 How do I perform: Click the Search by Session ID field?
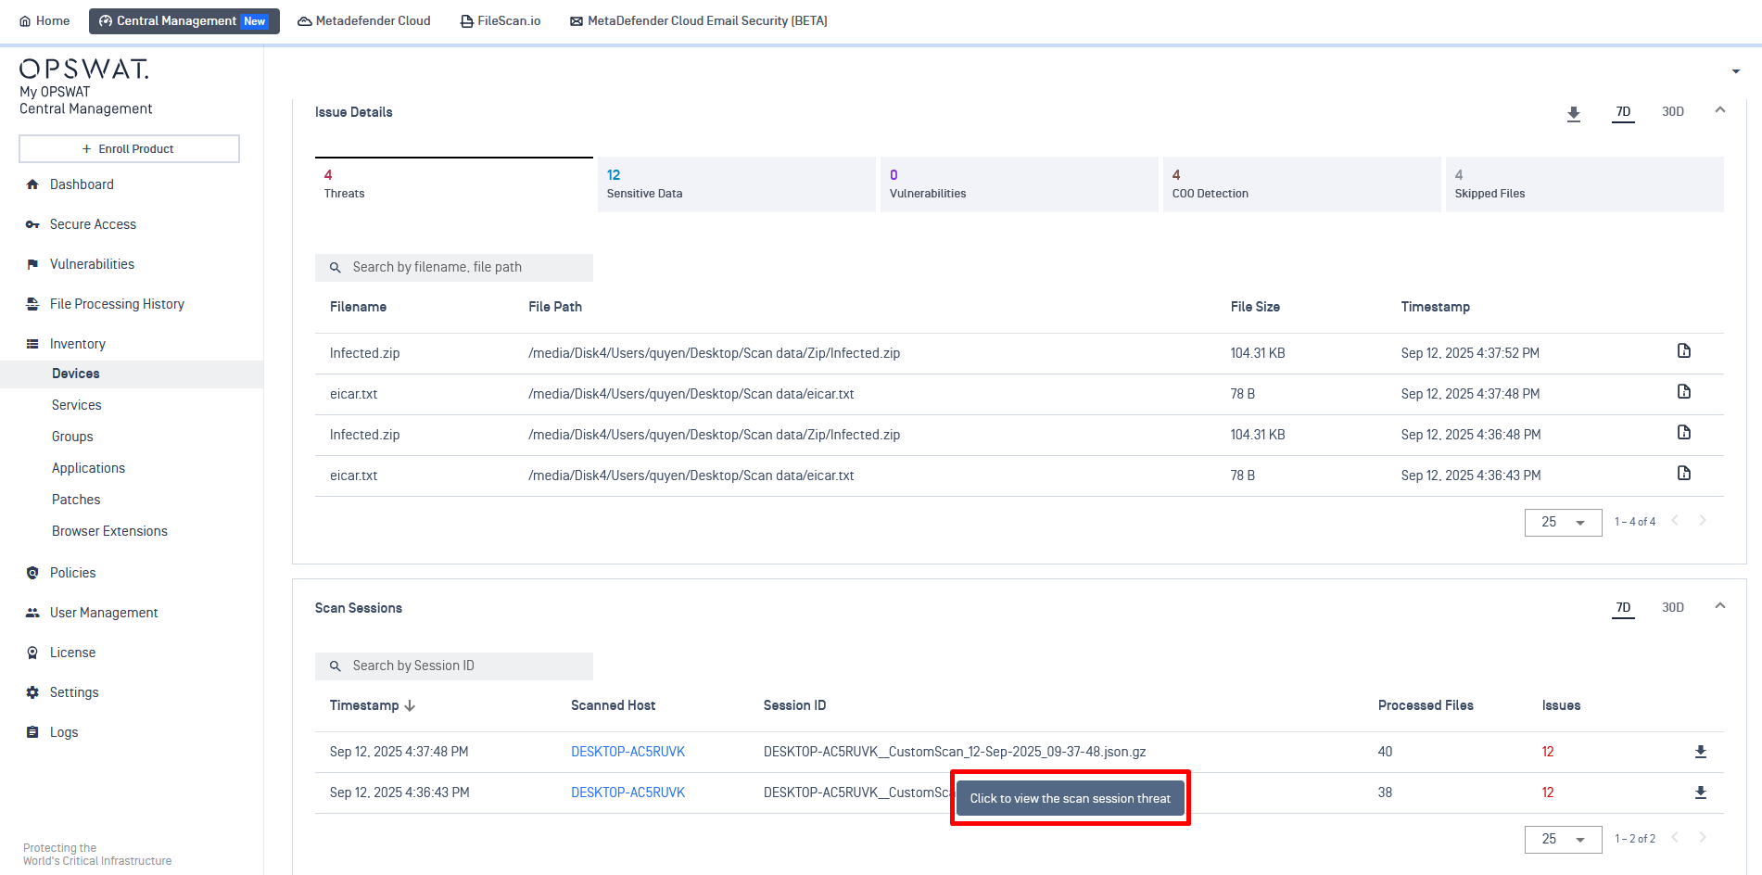point(454,666)
